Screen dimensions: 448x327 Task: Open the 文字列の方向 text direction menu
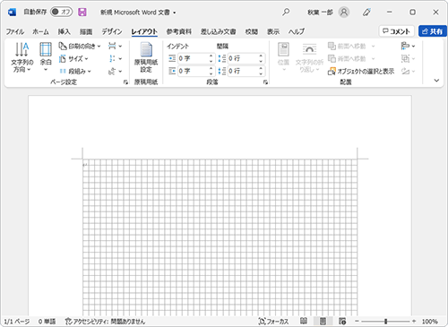22,57
